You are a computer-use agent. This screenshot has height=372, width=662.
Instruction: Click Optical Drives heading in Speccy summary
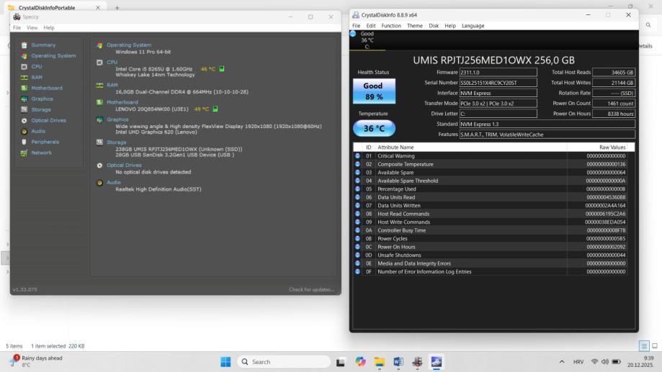pos(124,165)
